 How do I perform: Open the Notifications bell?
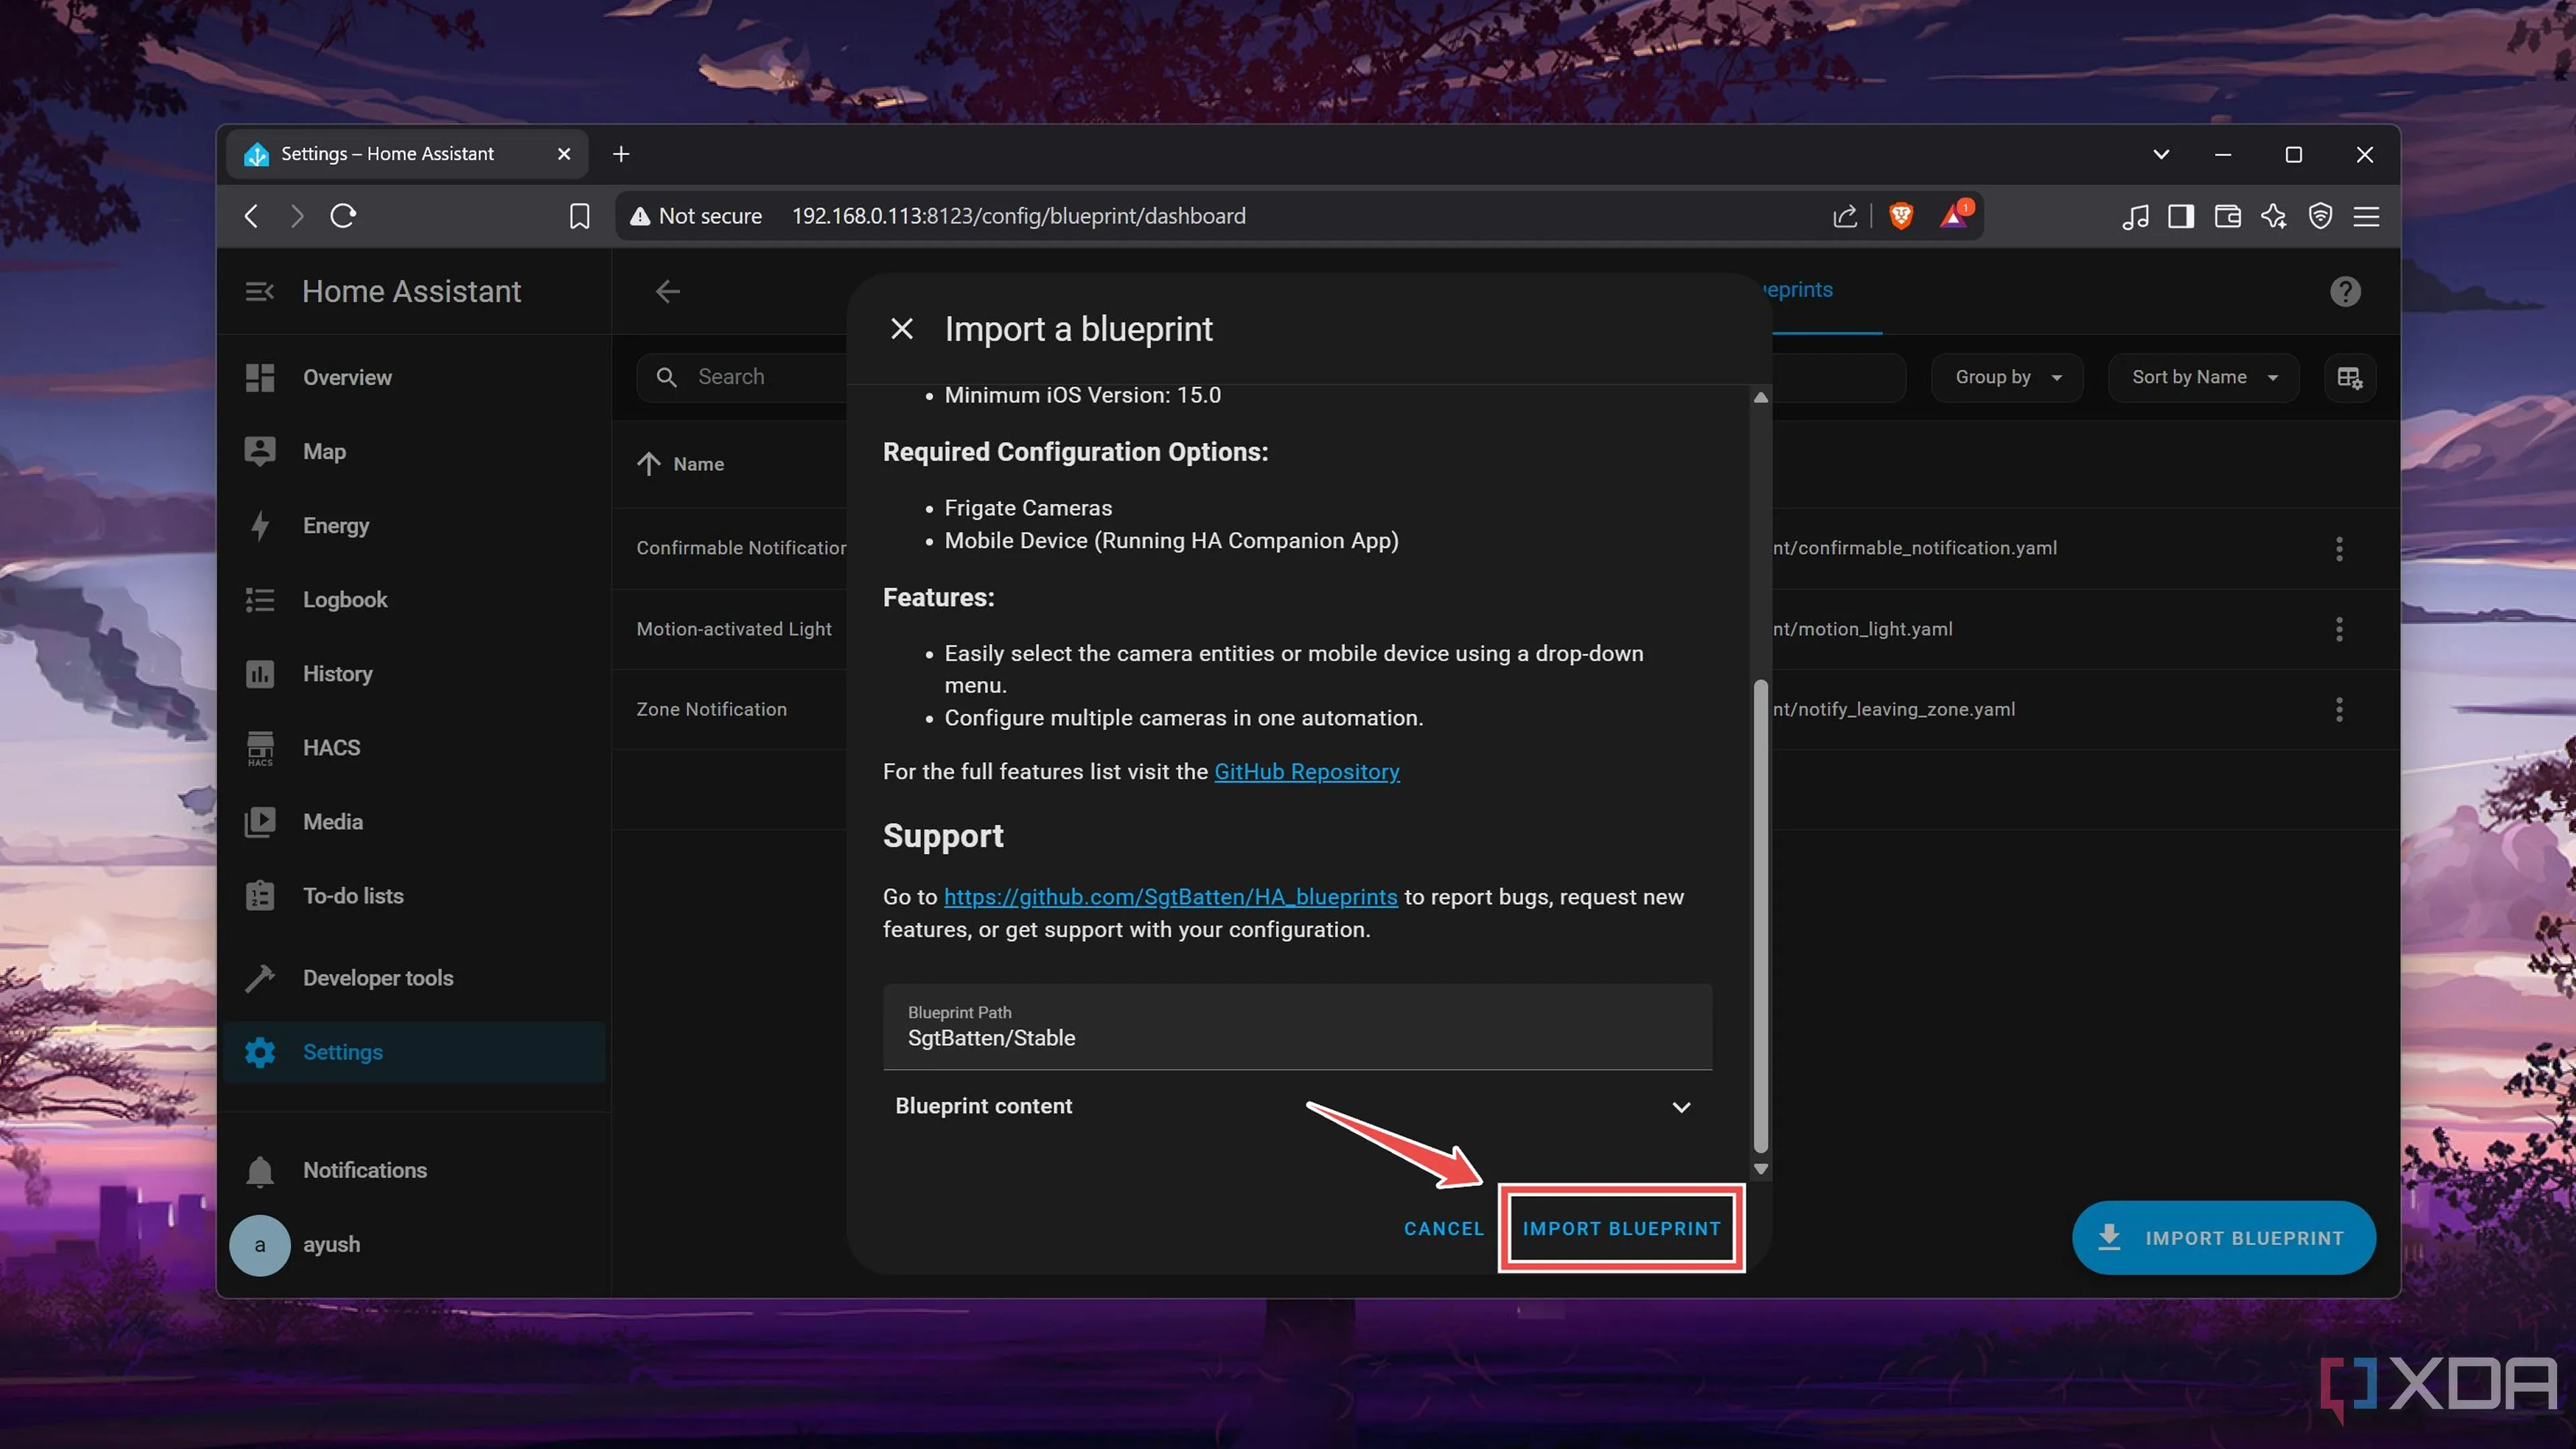tap(260, 1170)
